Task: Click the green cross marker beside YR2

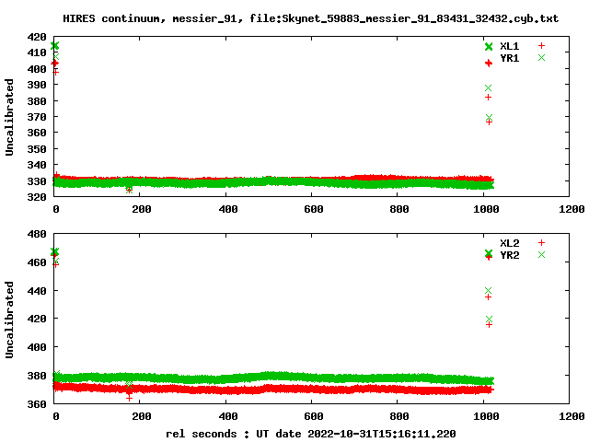Action: (x=541, y=255)
